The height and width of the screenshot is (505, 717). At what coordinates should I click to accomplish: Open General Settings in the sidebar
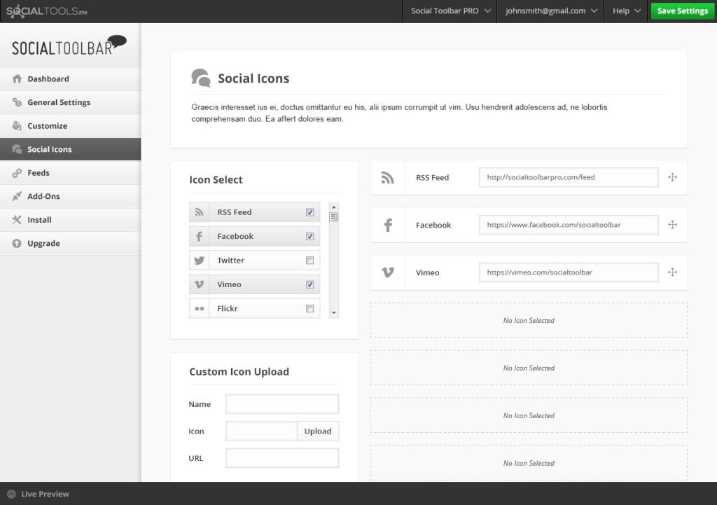pos(71,102)
